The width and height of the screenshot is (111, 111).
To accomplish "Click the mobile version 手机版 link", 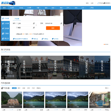I will tap(100, 3).
